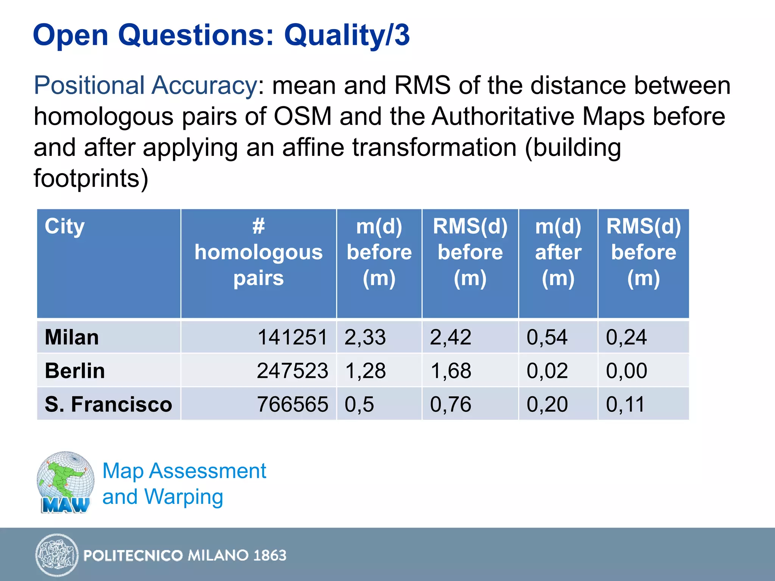
Task: Click Milan's 2,33 mean distance value
Action: (x=365, y=337)
